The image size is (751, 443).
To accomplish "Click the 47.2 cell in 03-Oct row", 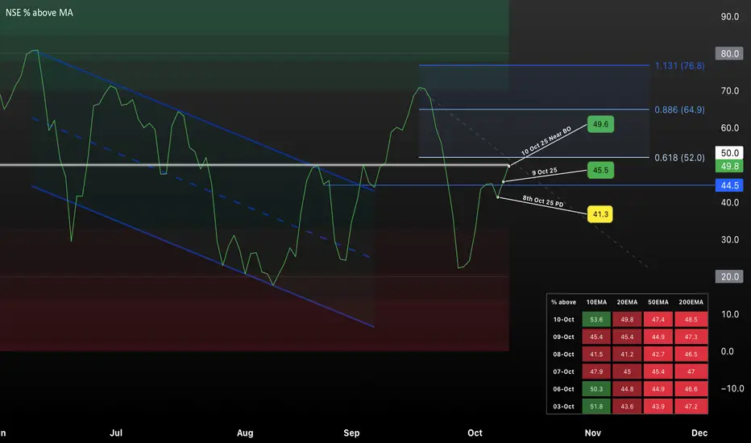I will (x=691, y=407).
